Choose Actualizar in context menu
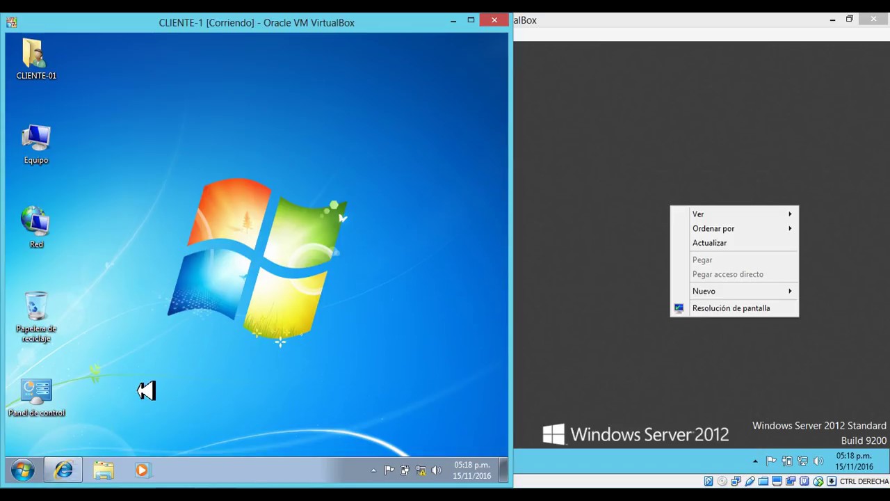Image resolution: width=890 pixels, height=501 pixels. 734,243
